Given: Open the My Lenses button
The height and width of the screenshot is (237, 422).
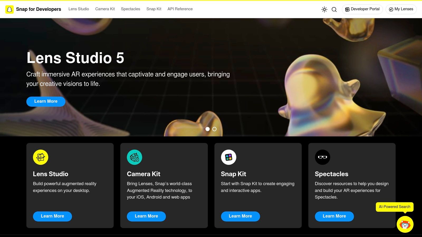Looking at the screenshot, I should coord(401,9).
